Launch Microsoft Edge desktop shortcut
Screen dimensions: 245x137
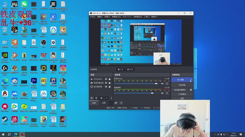pos(5,83)
